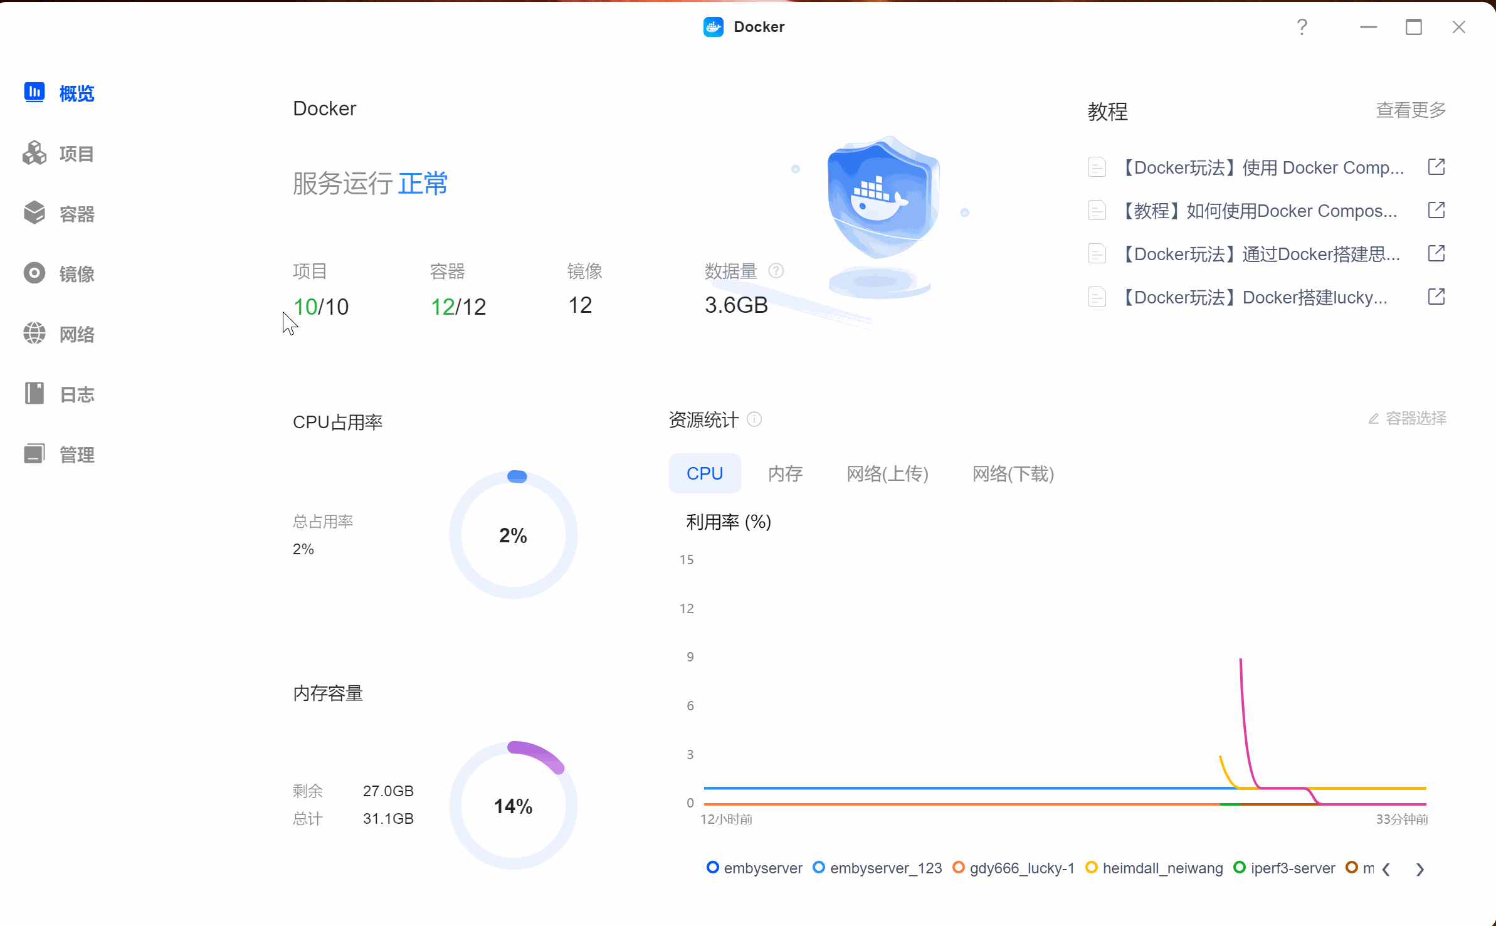
Task: Toggle iperf3-server series in chart legend
Action: 1284,868
